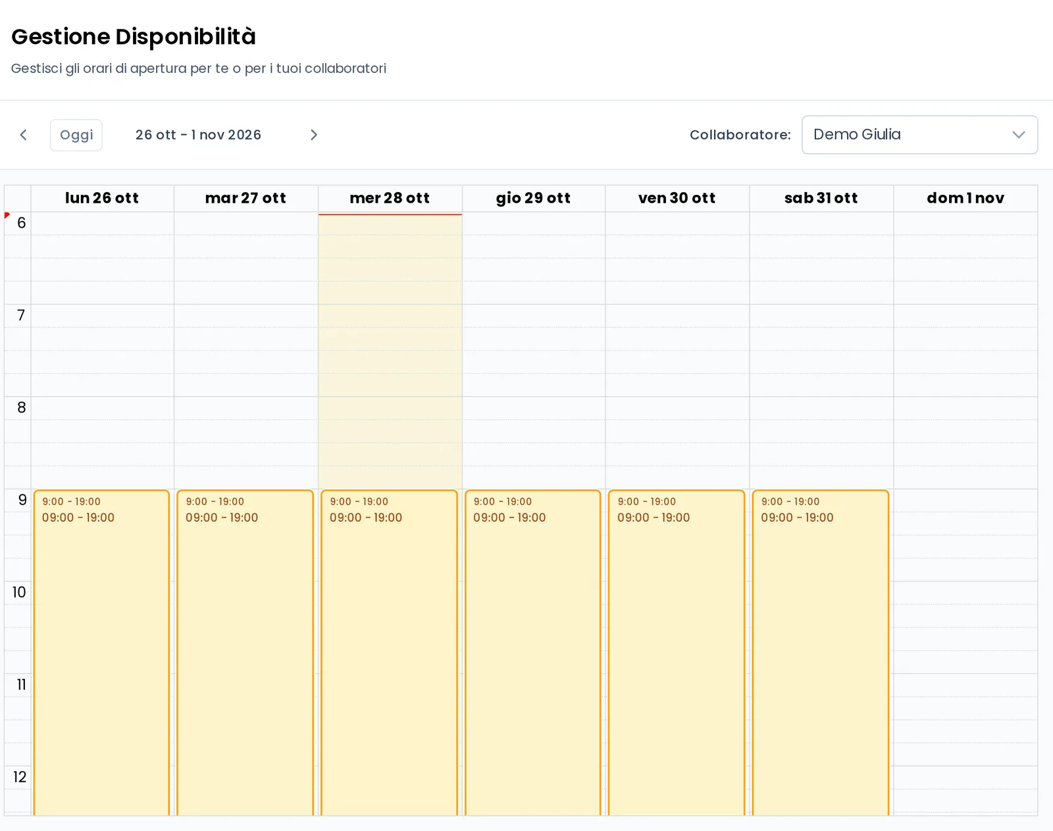Select the ven 30 ott column header
The image size is (1053, 831).
(677, 198)
